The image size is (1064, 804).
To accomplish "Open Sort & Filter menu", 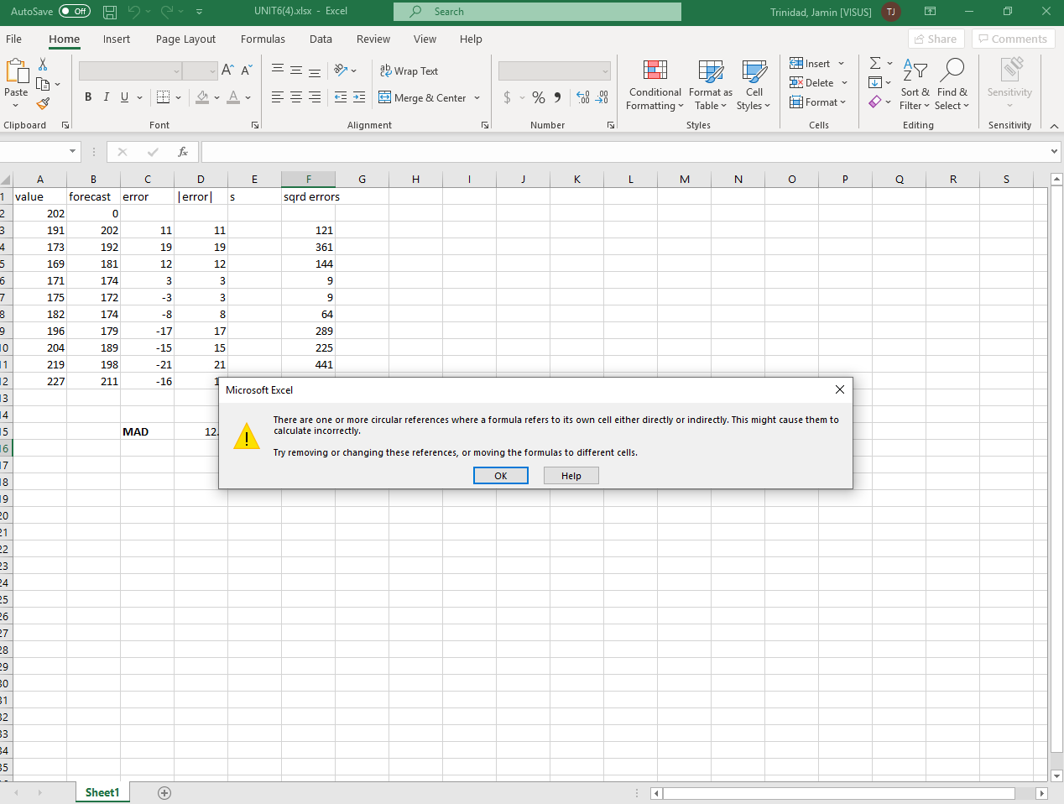I will coord(915,84).
